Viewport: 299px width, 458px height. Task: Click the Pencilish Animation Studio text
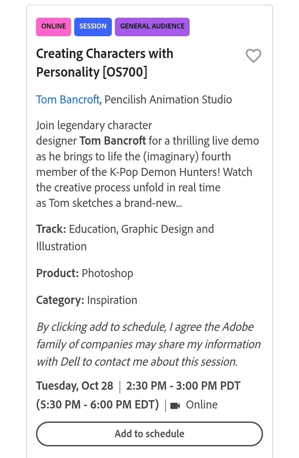pyautogui.click(x=168, y=100)
